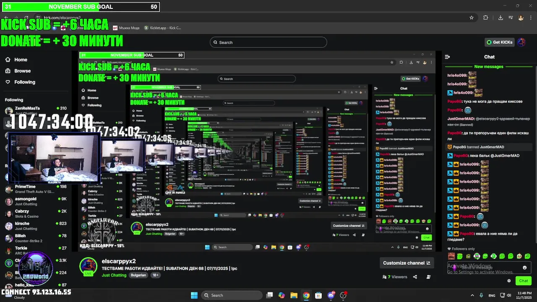Open elscarppyx2 channel name link
The width and height of the screenshot is (537, 302).
pyautogui.click(x=119, y=261)
